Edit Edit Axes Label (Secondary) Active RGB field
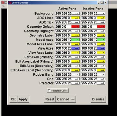Viewport: 117px width, 116px height. tap(63, 70)
